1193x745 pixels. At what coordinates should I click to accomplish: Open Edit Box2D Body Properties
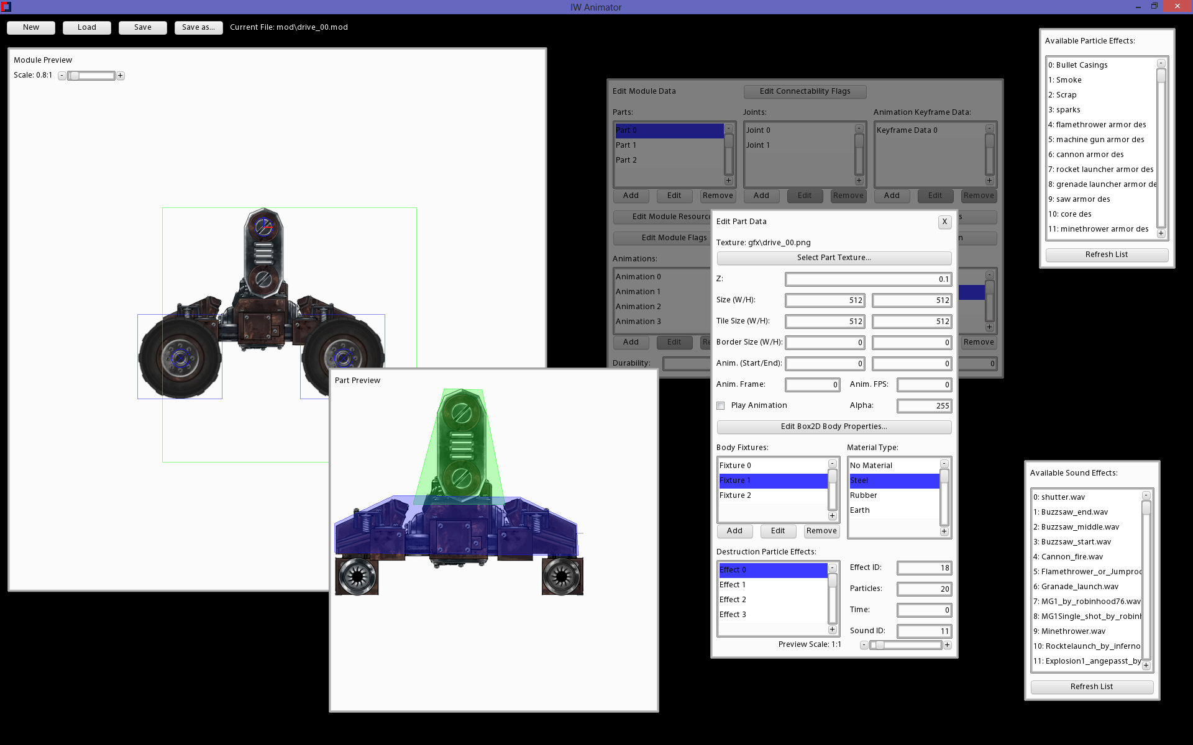pyautogui.click(x=834, y=427)
